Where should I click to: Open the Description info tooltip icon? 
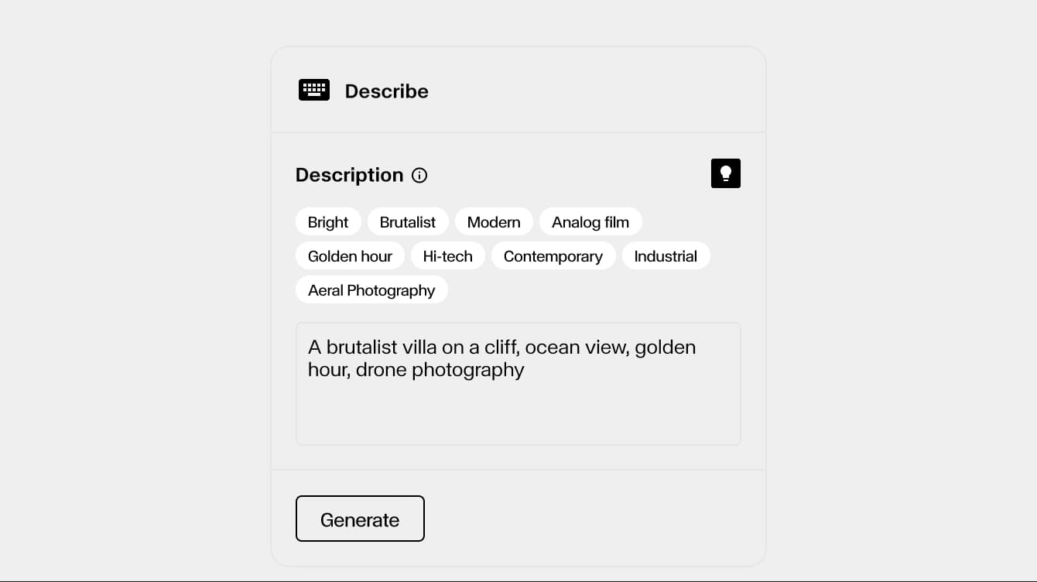419,176
